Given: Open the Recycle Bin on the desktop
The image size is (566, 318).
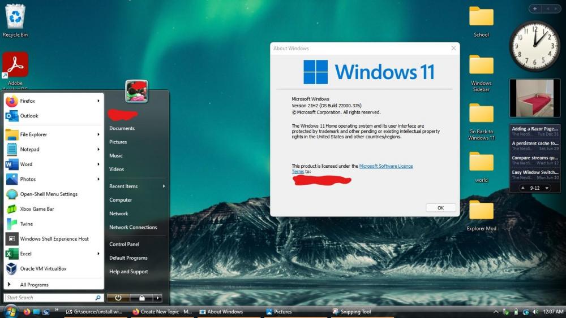Looking at the screenshot, I should click(x=15, y=20).
